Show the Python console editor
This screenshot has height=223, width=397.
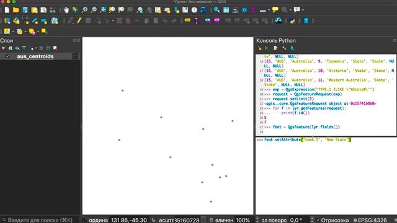coord(275,48)
